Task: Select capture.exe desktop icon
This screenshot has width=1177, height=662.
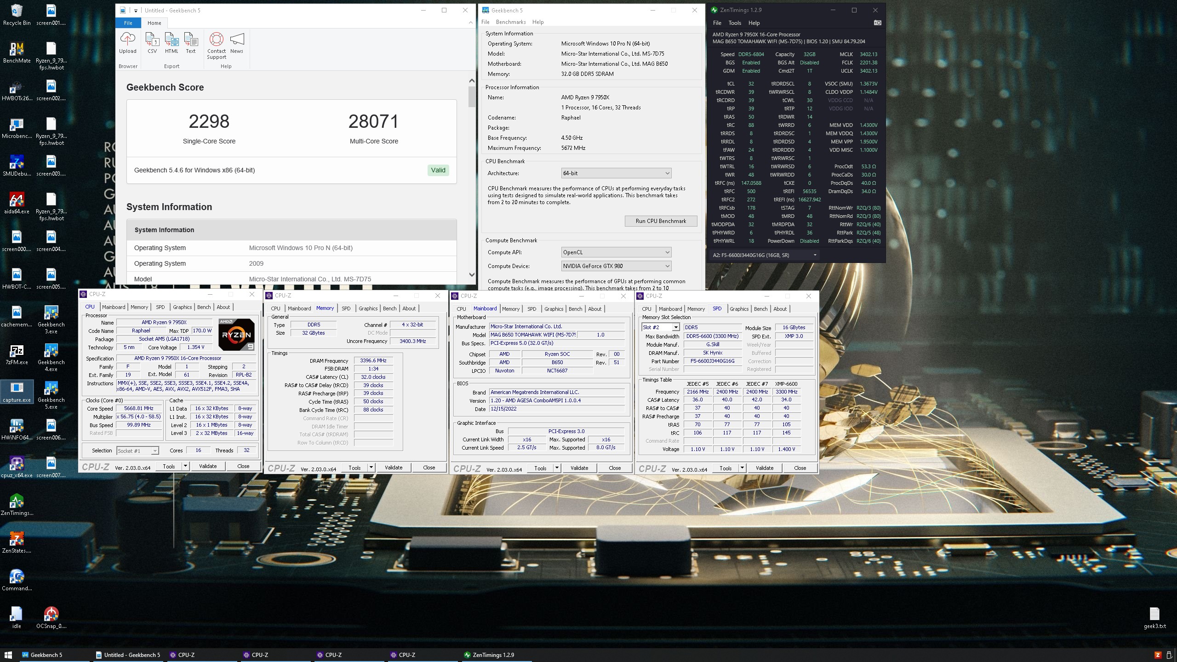Action: (17, 392)
